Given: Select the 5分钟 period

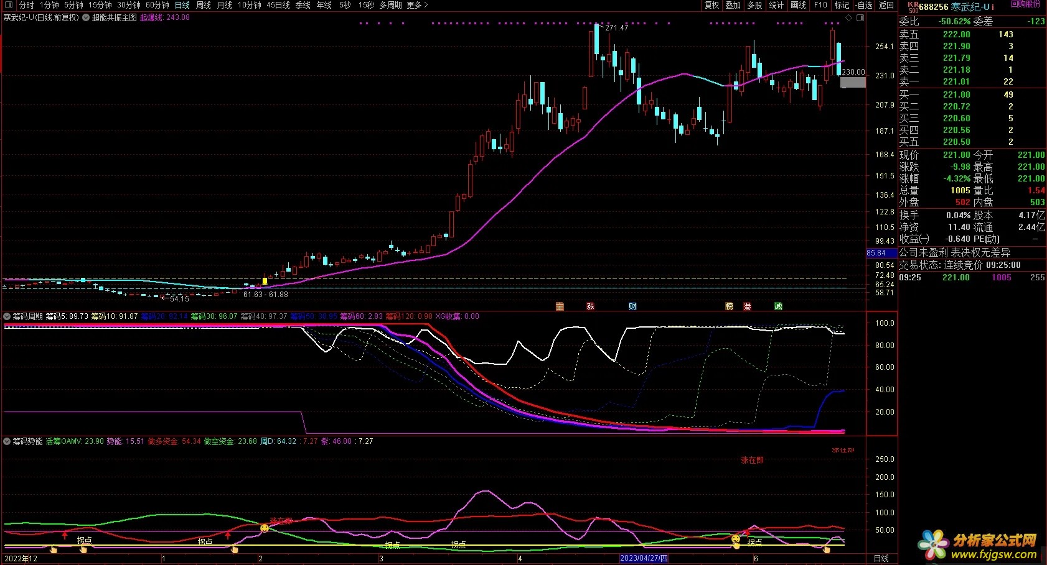Looking at the screenshot, I should click(73, 5).
